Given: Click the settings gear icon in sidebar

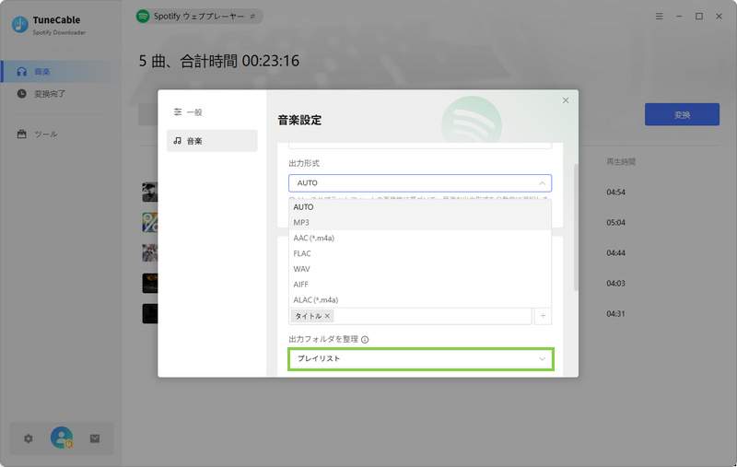Looking at the screenshot, I should [29, 438].
